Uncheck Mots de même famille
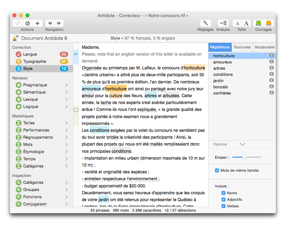Image resolution: width=286 pixels, height=225 pixels. [217, 170]
